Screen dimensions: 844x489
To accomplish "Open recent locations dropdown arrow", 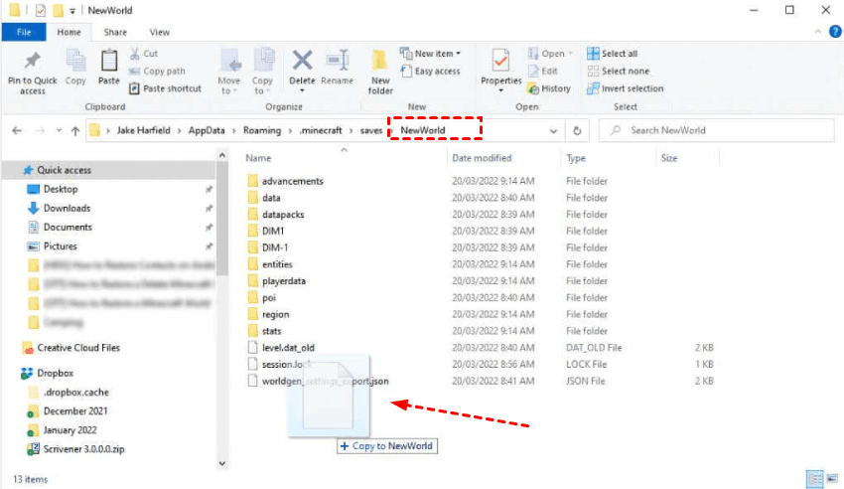I will pyautogui.click(x=59, y=130).
